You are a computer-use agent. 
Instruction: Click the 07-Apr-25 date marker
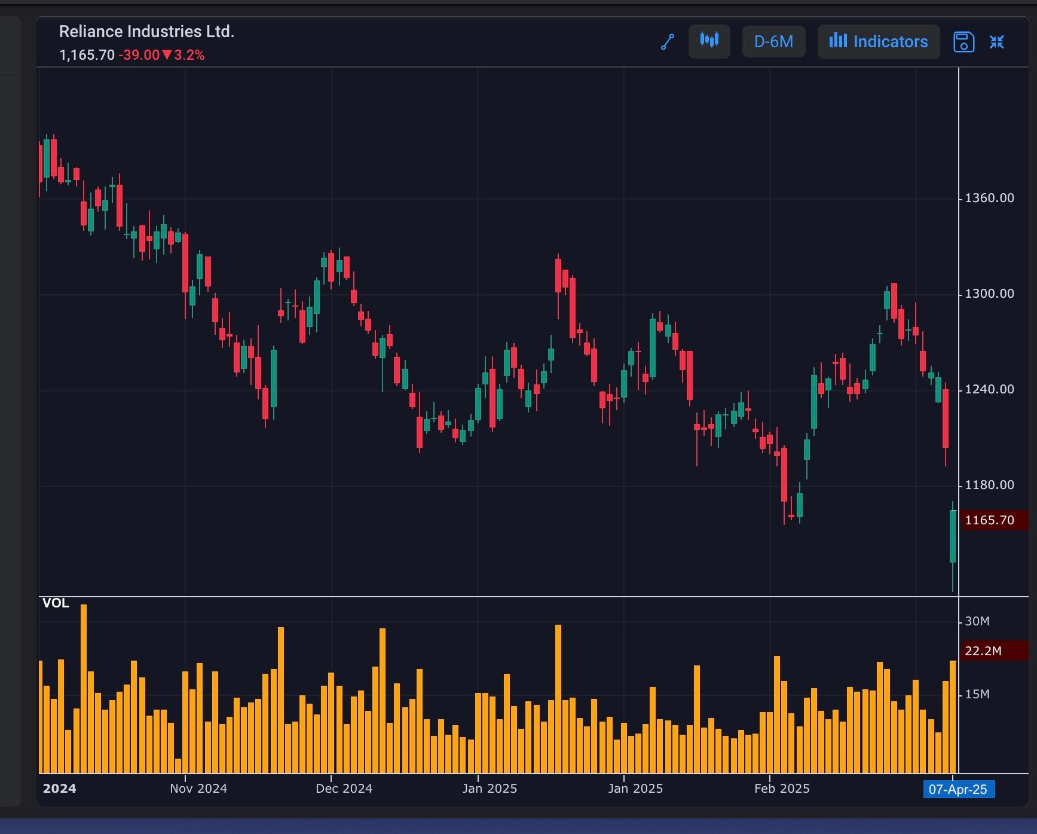coord(958,789)
